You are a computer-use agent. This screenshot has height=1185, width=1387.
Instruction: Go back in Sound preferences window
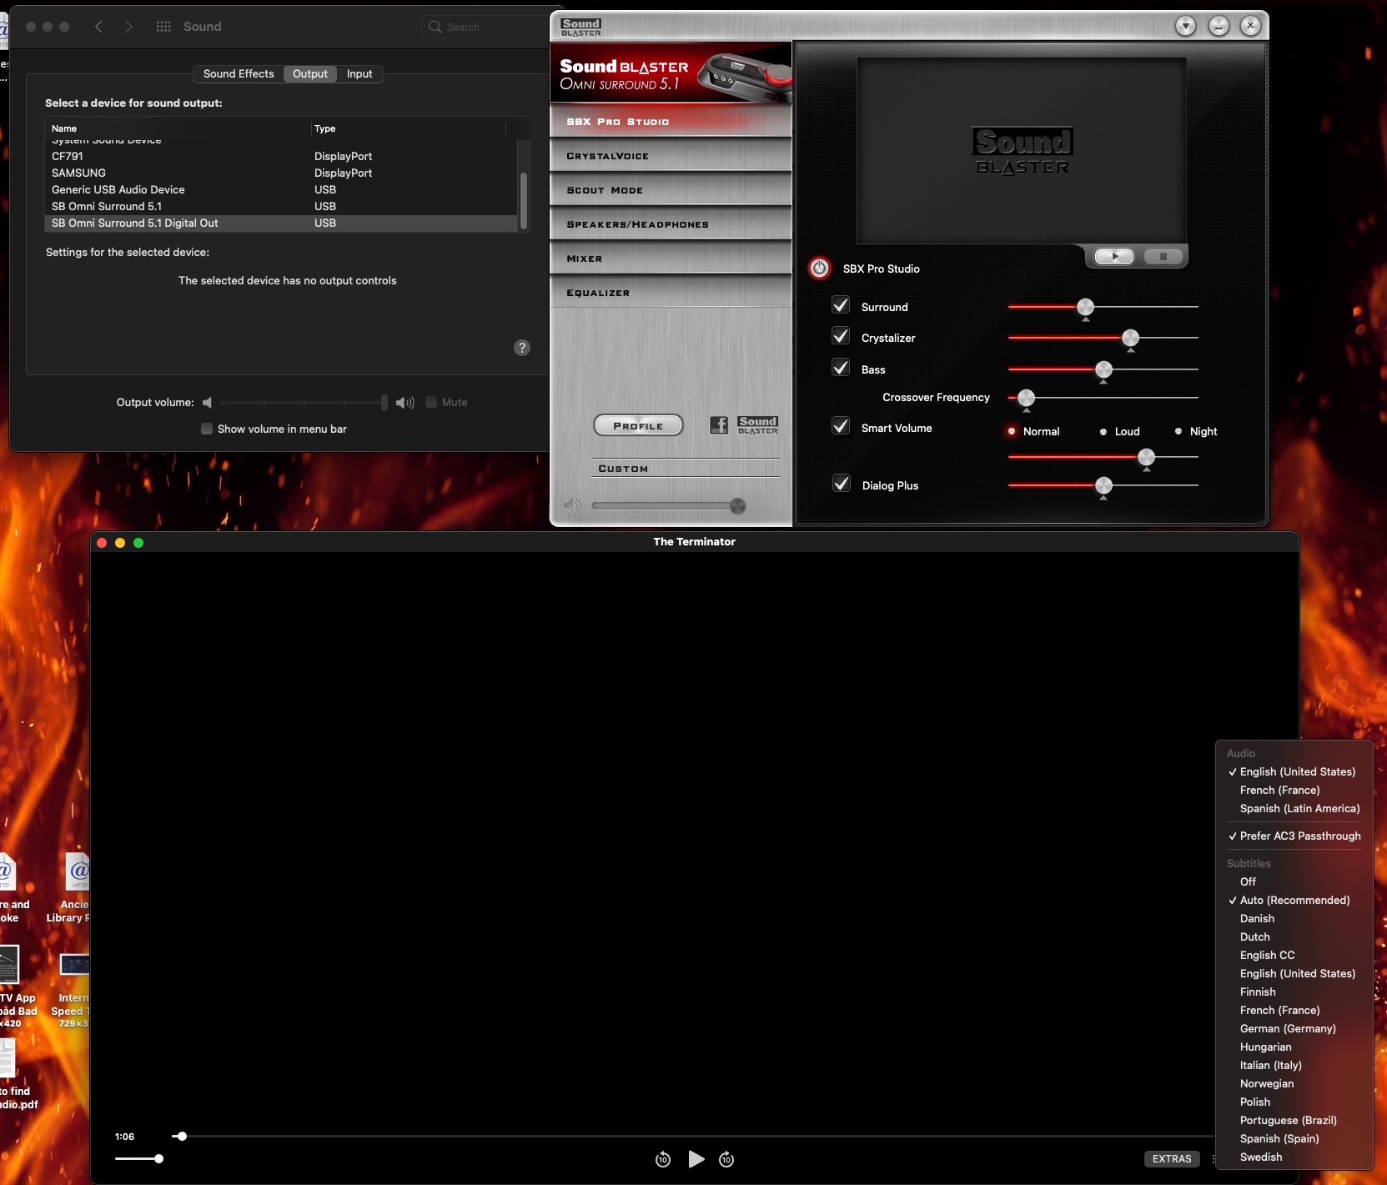click(98, 27)
